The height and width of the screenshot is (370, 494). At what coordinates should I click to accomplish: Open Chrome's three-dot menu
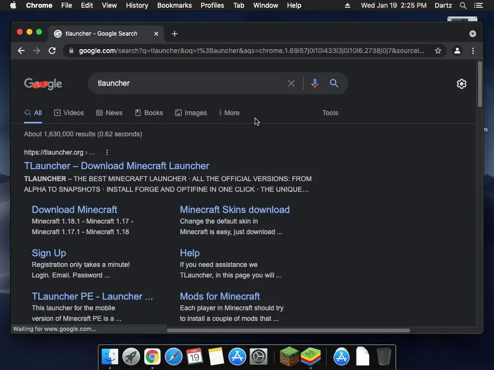tap(473, 51)
